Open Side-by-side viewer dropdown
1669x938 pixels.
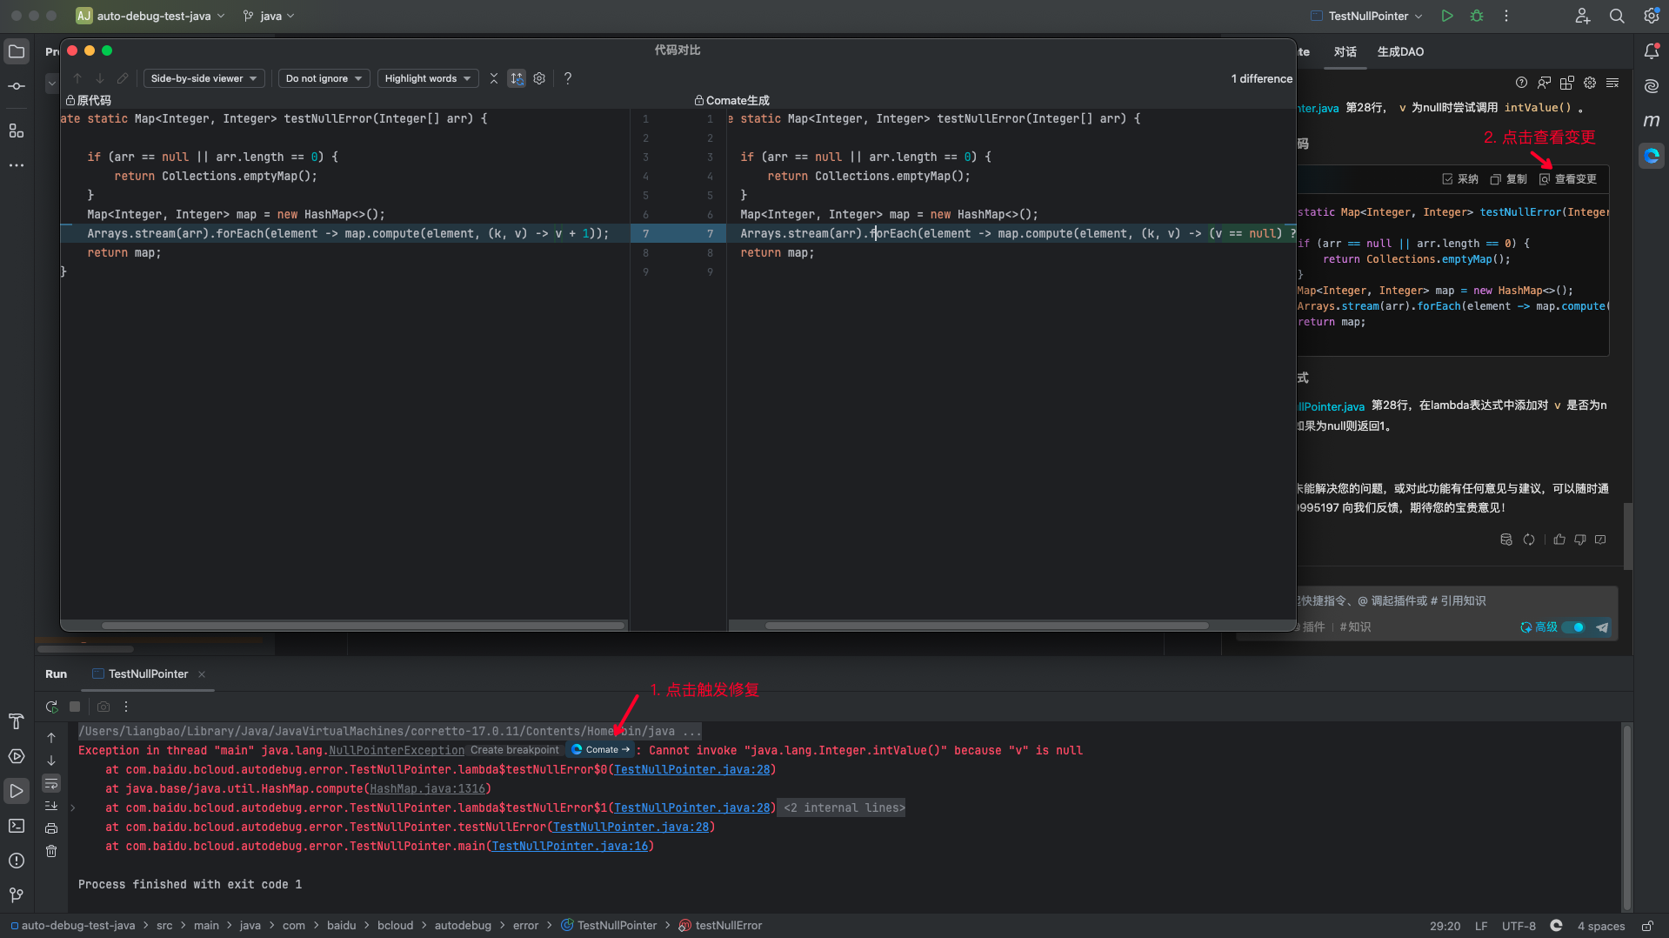click(204, 78)
